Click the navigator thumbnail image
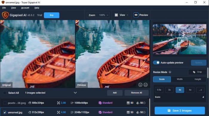209x116 pixels. (179, 39)
